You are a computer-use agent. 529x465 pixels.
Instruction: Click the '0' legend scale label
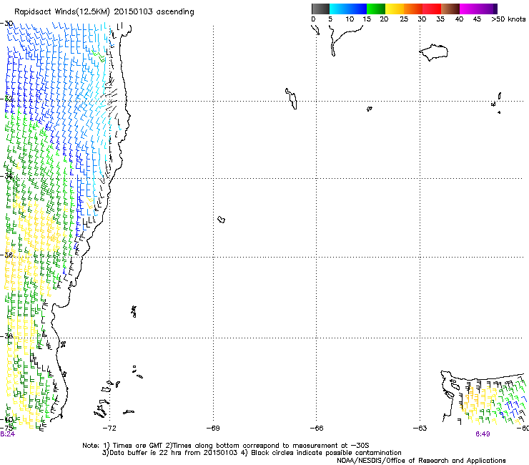click(313, 19)
